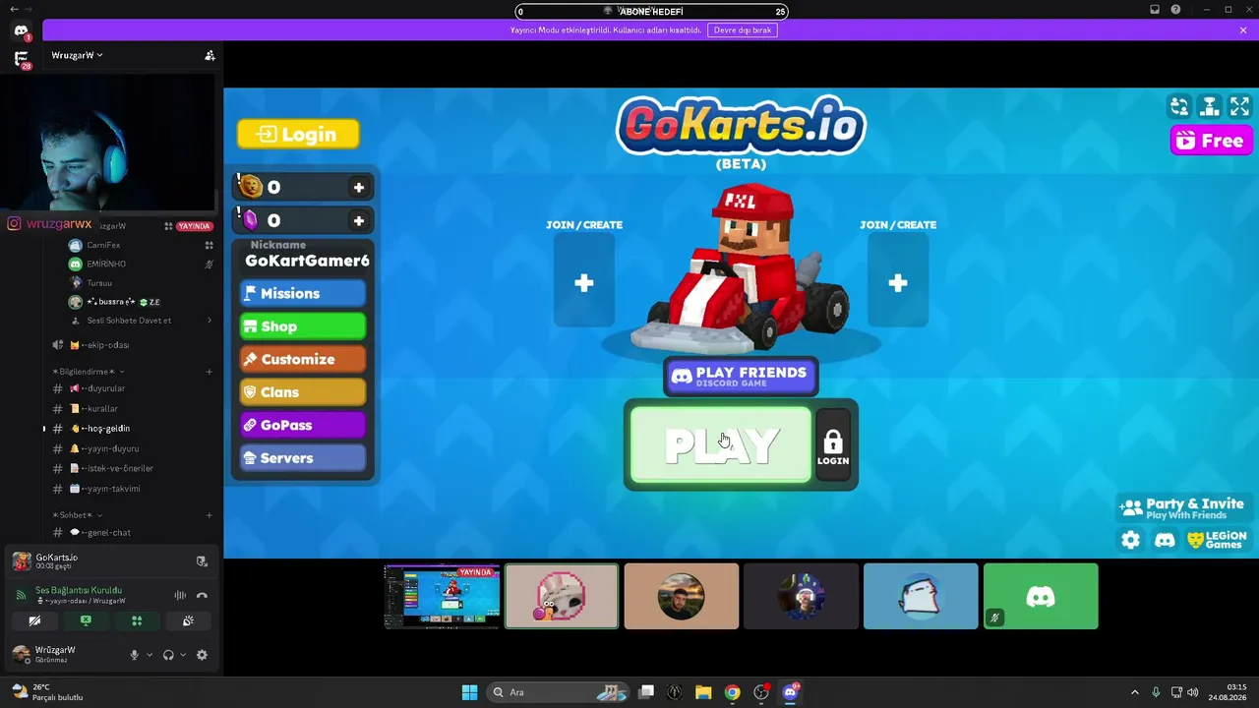Disable streamer mode via Devre dışı bırak
This screenshot has height=708, width=1259.
pyautogui.click(x=743, y=29)
